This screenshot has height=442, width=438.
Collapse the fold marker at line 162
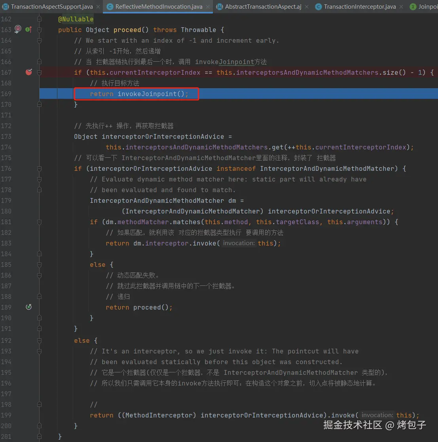coord(39,19)
